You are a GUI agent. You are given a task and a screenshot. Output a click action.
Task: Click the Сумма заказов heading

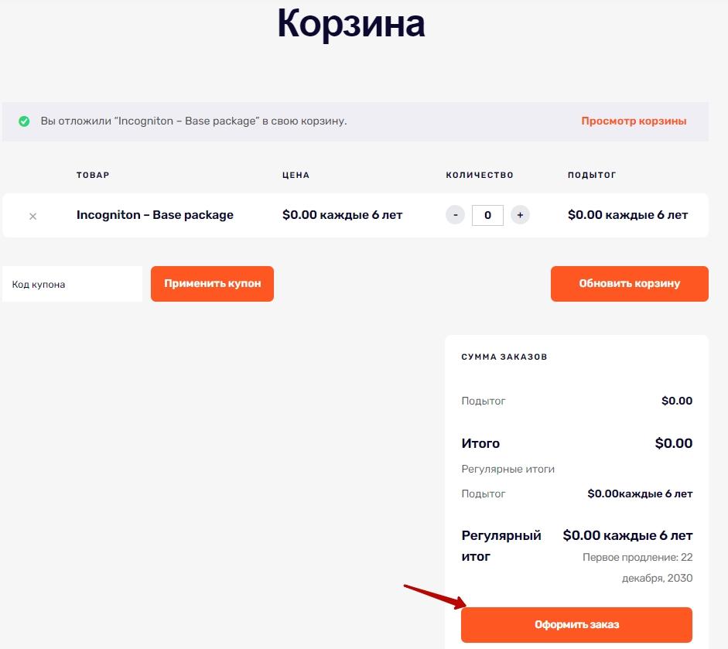click(504, 357)
